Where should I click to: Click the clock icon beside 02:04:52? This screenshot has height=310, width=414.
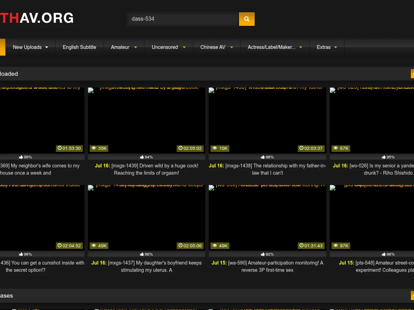coord(60,246)
